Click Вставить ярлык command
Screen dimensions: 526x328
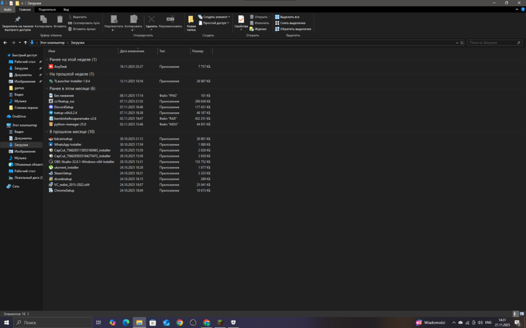tap(82, 29)
